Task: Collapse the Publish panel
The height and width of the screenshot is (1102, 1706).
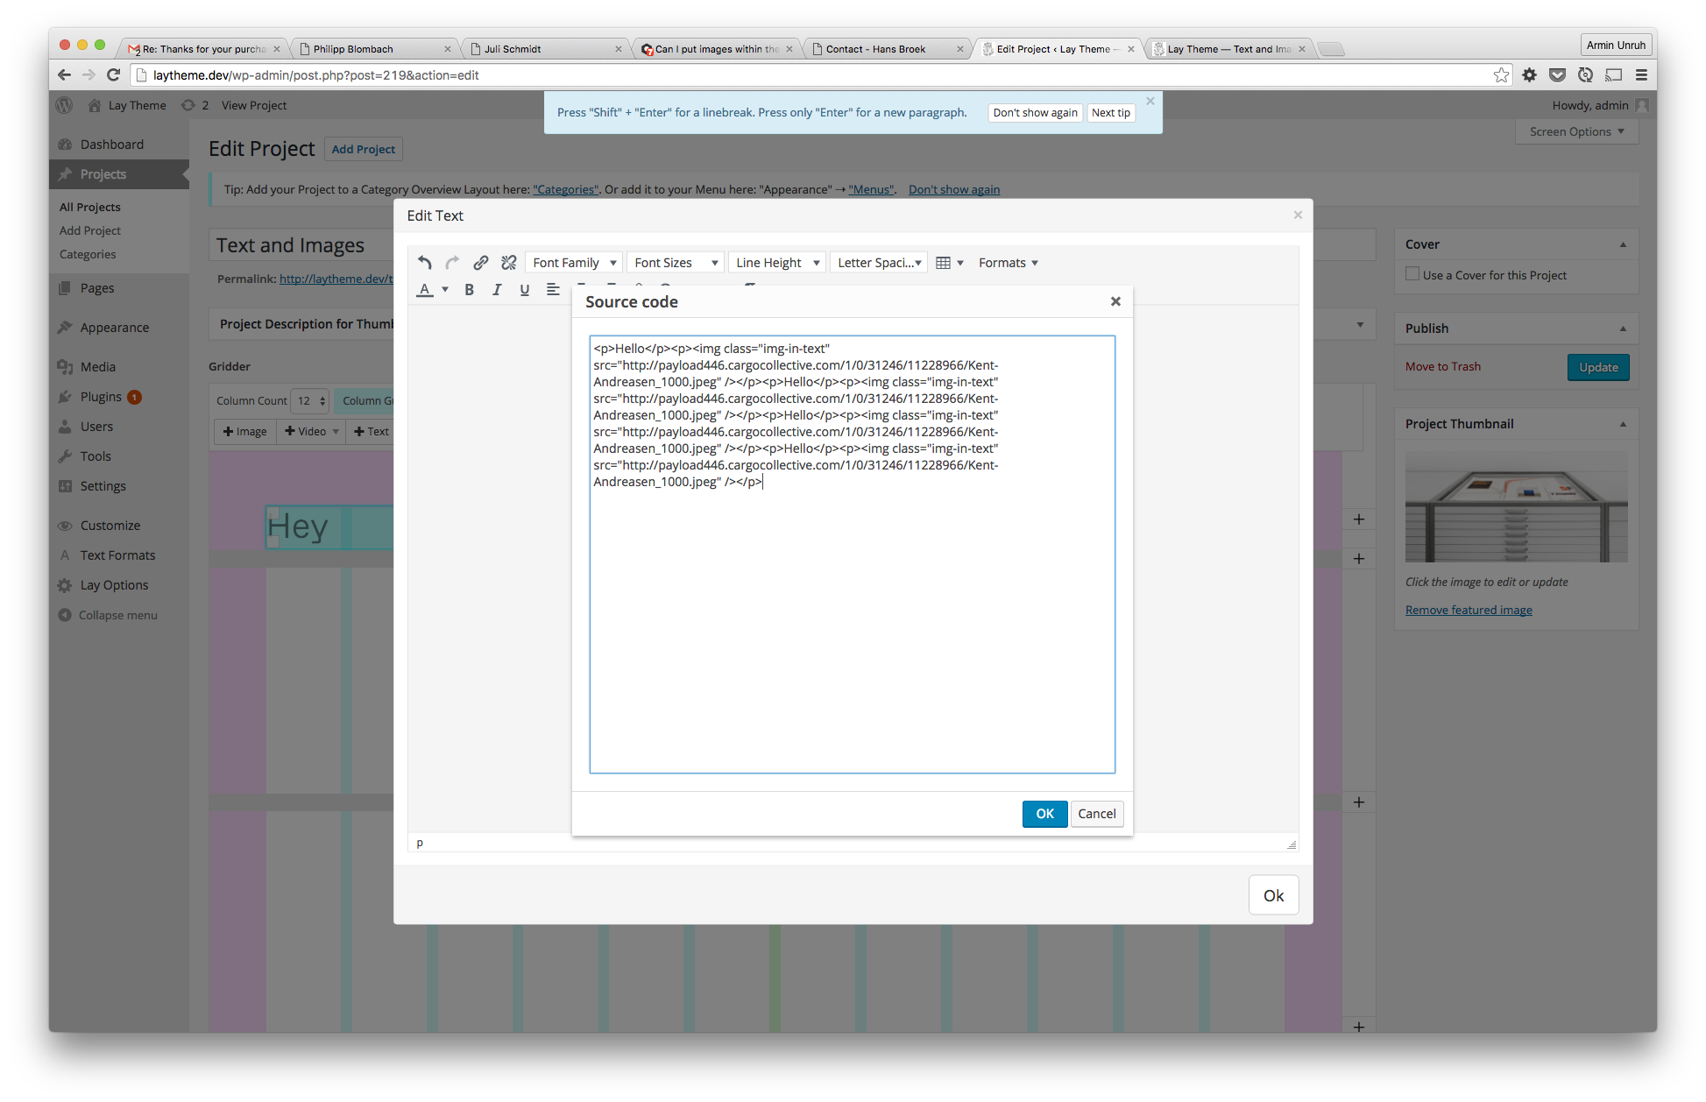Action: pyautogui.click(x=1623, y=328)
